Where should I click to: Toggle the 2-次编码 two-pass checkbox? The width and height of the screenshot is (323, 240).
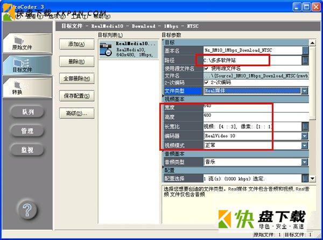[x=206, y=82]
